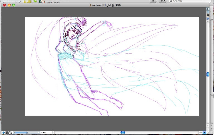
Task: Click the green zoom window button
Action: point(14,5)
